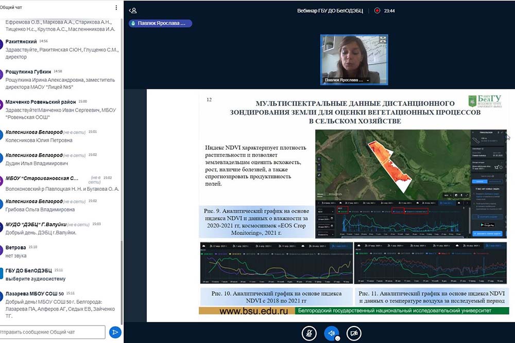515x343 pixels.
Task: Expand the audio device dropdown arrow
Action: [x=338, y=338]
